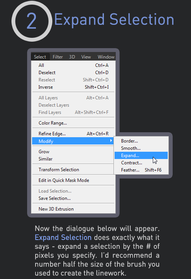Open the View menu
The height and width of the screenshot is (279, 191).
tap(86, 57)
